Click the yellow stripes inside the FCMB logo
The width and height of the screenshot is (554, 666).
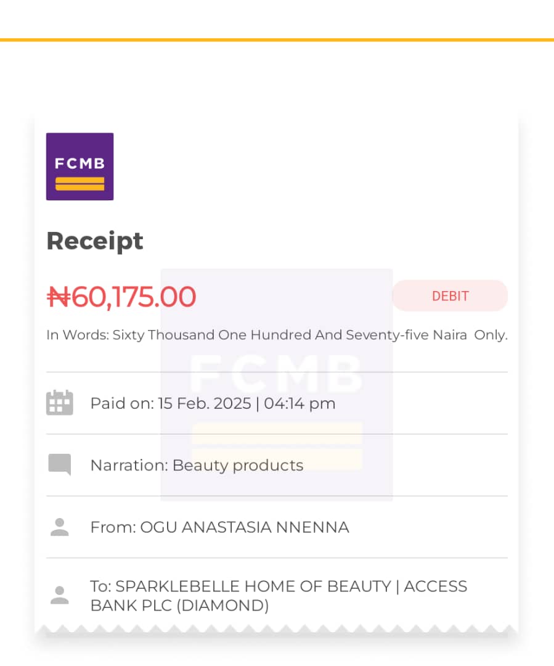[x=79, y=184]
